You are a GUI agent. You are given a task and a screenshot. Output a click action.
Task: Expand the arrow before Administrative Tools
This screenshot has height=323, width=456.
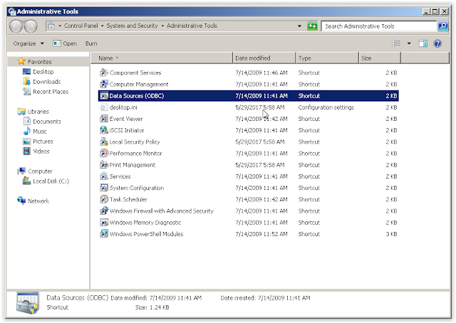click(162, 26)
